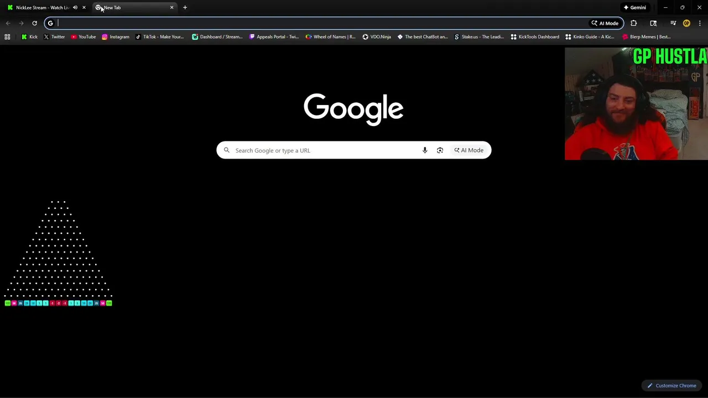Open the search tabs toolbar icon
The image size is (708, 398).
653,23
